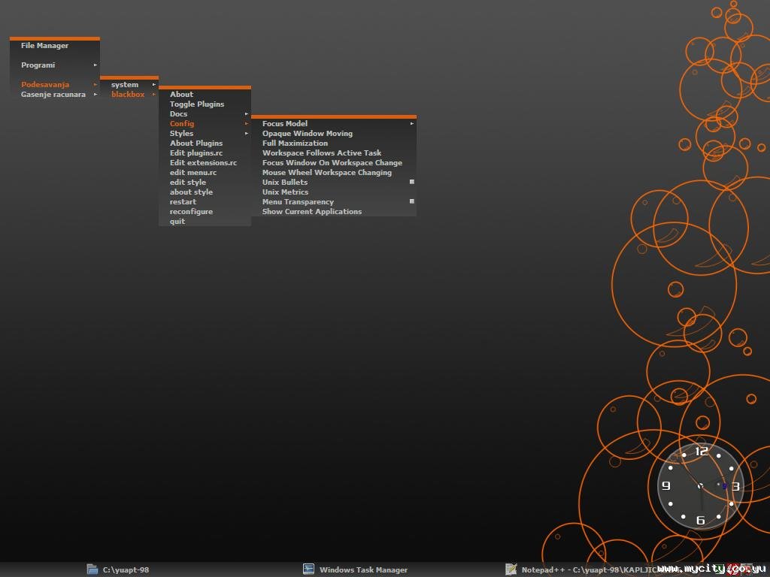Select Show Current Applications
Screen dimensions: 770x577
[x=311, y=212]
